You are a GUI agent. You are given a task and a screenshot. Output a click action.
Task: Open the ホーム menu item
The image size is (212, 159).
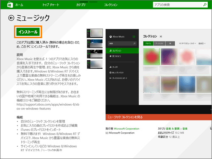(x=19, y=5)
